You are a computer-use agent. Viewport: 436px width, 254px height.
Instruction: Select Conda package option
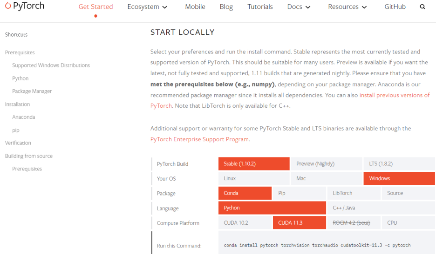[245, 193]
